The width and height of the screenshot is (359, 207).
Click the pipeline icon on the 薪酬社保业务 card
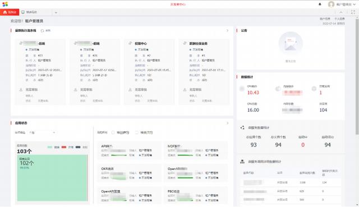pyautogui.click(x=185, y=43)
